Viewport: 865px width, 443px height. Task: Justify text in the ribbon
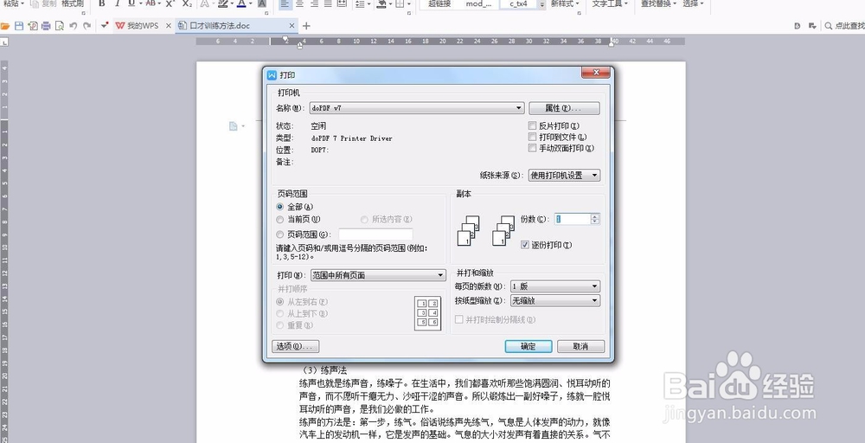pos(328,3)
